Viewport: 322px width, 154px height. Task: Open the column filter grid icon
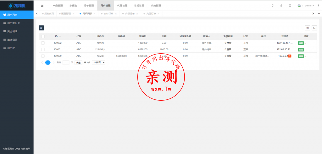pyautogui.click(x=308, y=28)
